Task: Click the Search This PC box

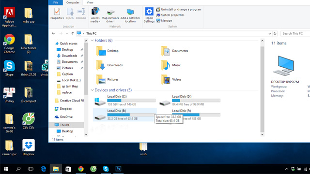Action: coord(295,33)
